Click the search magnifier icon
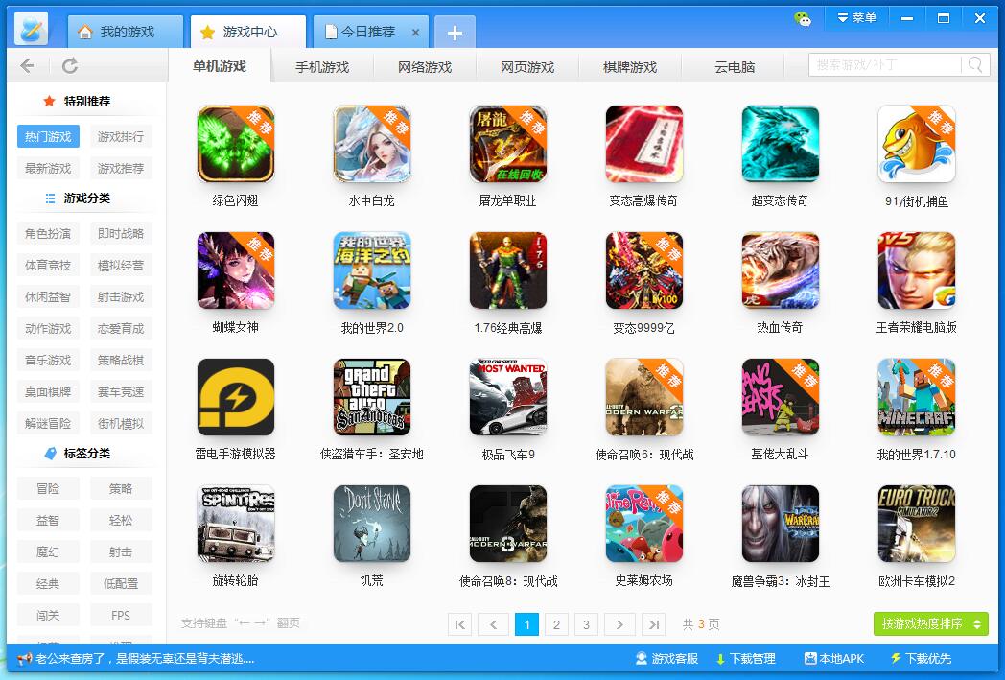This screenshot has height=680, width=1005. click(973, 64)
